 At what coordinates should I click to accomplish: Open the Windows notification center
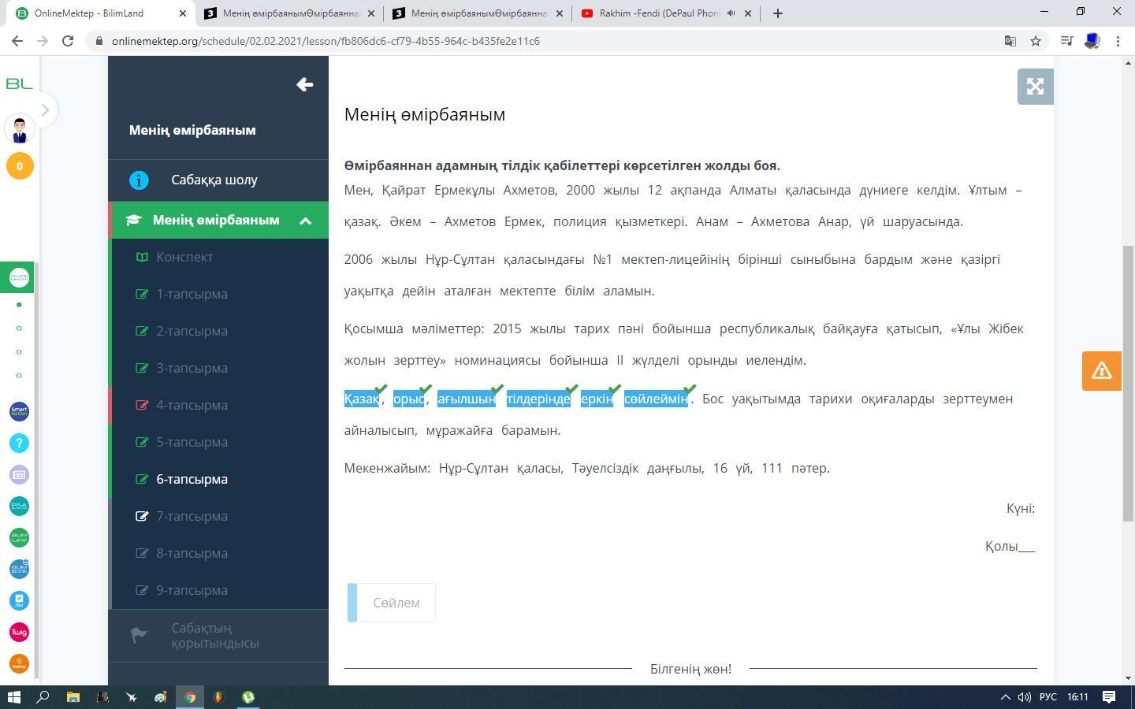[1109, 697]
